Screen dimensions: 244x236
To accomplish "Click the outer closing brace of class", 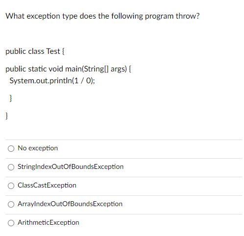I will (7, 116).
